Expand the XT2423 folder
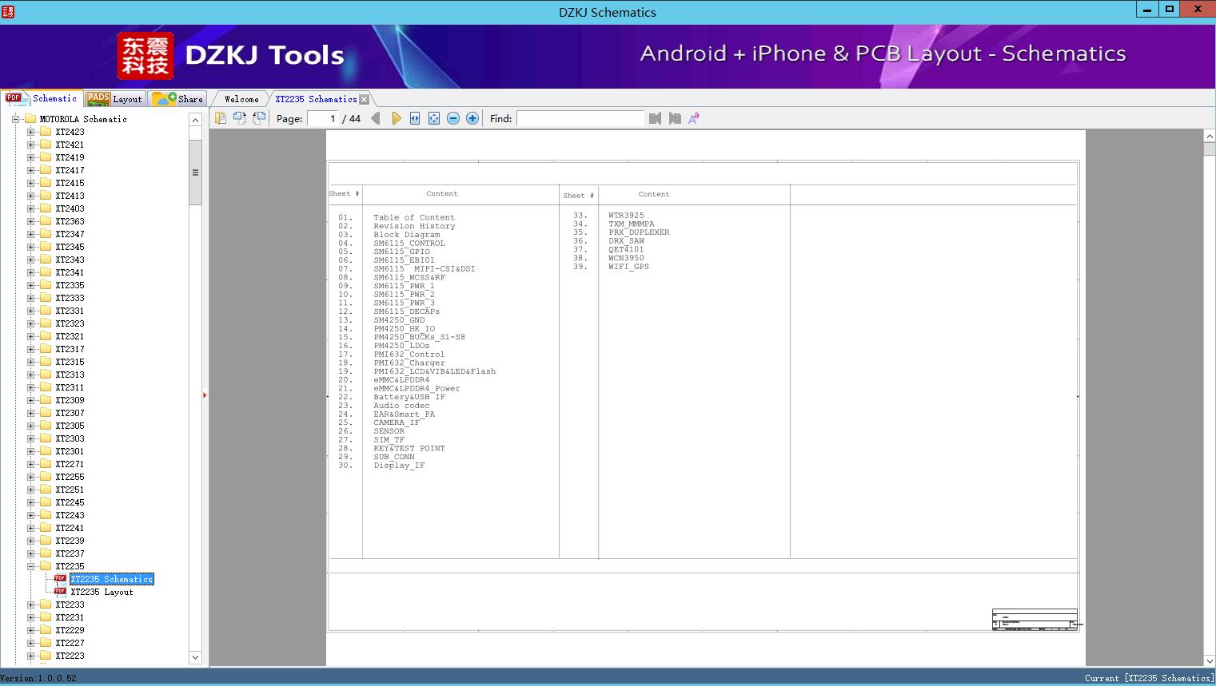This screenshot has height=686, width=1216. coord(31,132)
